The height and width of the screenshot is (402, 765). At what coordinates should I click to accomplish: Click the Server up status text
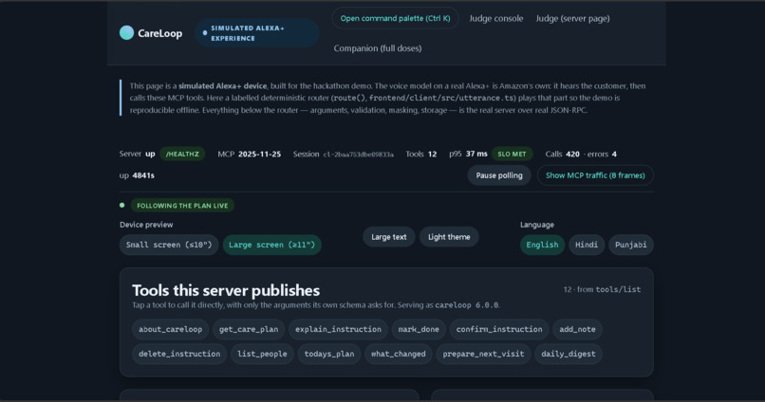click(137, 154)
